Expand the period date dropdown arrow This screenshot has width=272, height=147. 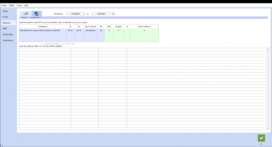click(113, 14)
